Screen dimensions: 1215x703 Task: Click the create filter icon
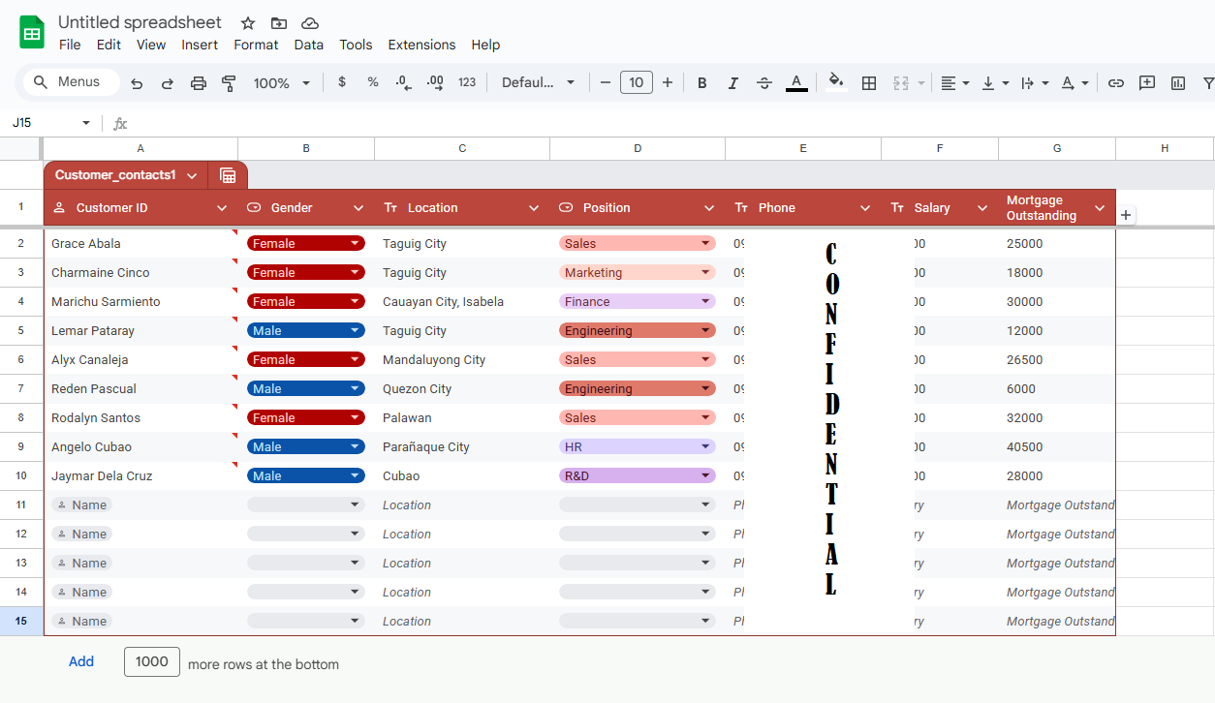[1207, 83]
